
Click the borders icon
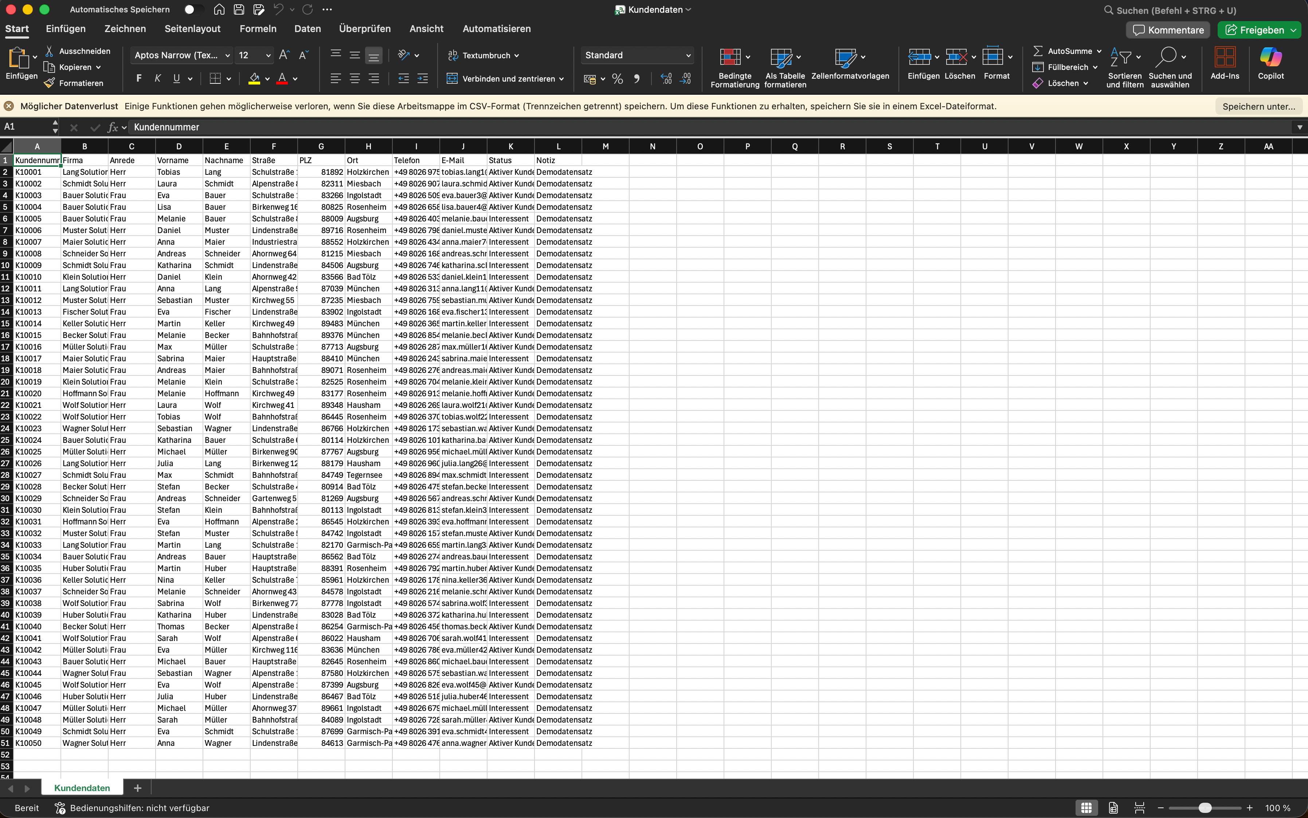(215, 78)
